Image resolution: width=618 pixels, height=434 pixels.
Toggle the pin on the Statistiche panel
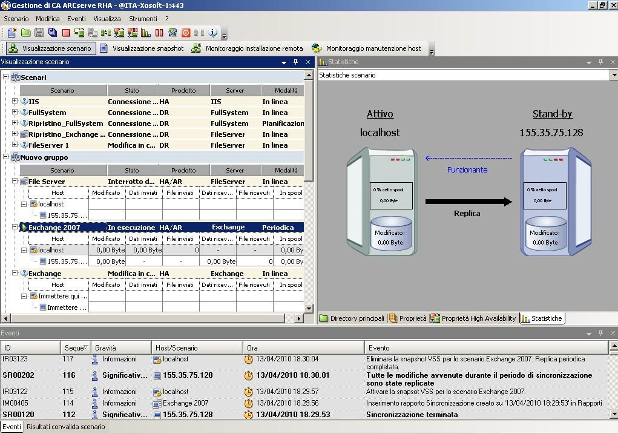click(x=600, y=62)
